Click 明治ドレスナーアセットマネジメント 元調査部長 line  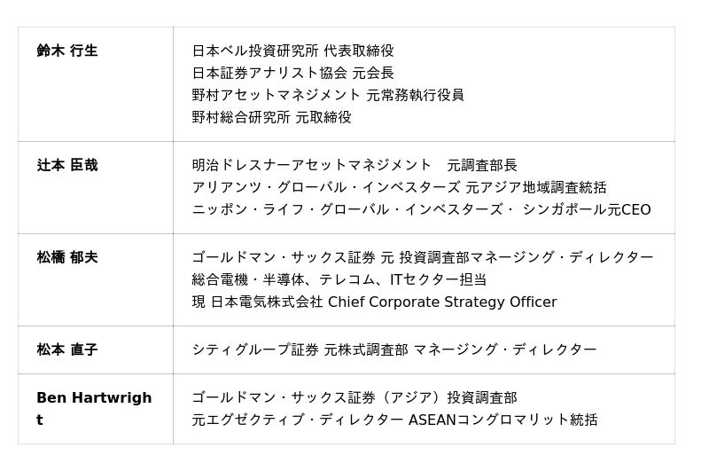pyautogui.click(x=354, y=165)
